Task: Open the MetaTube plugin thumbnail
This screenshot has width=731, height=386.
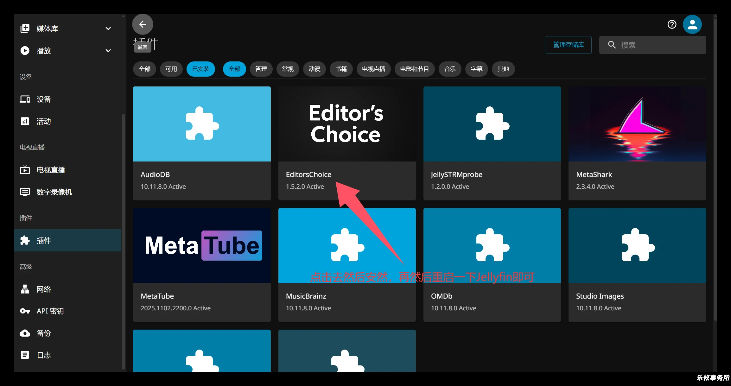Action: pyautogui.click(x=202, y=245)
